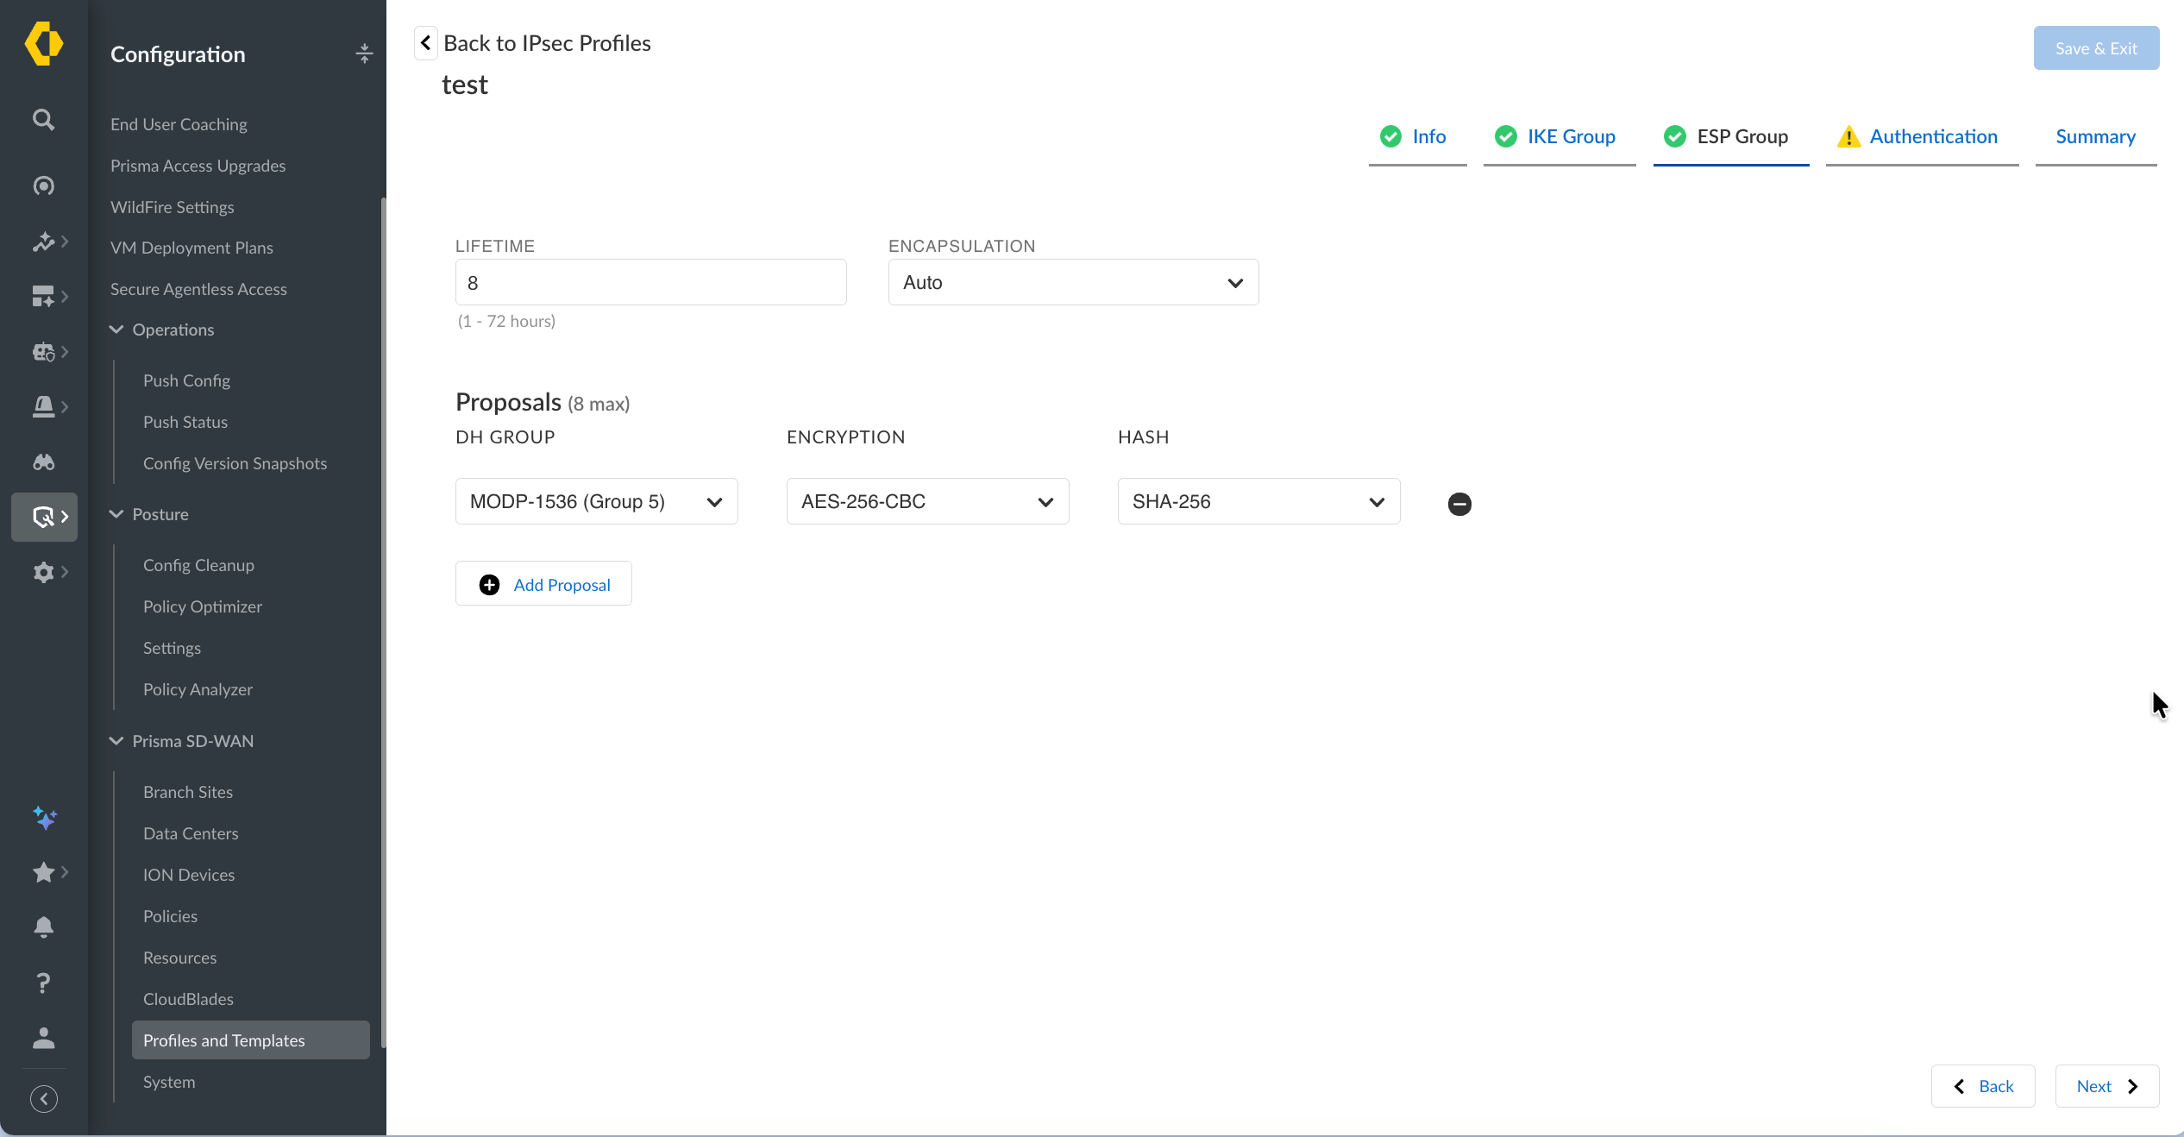This screenshot has height=1137, width=2184.
Task: Open the favorites star icon
Action: click(43, 872)
